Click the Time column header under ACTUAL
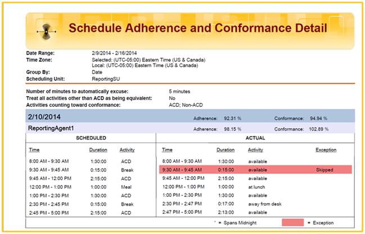 click(x=167, y=150)
